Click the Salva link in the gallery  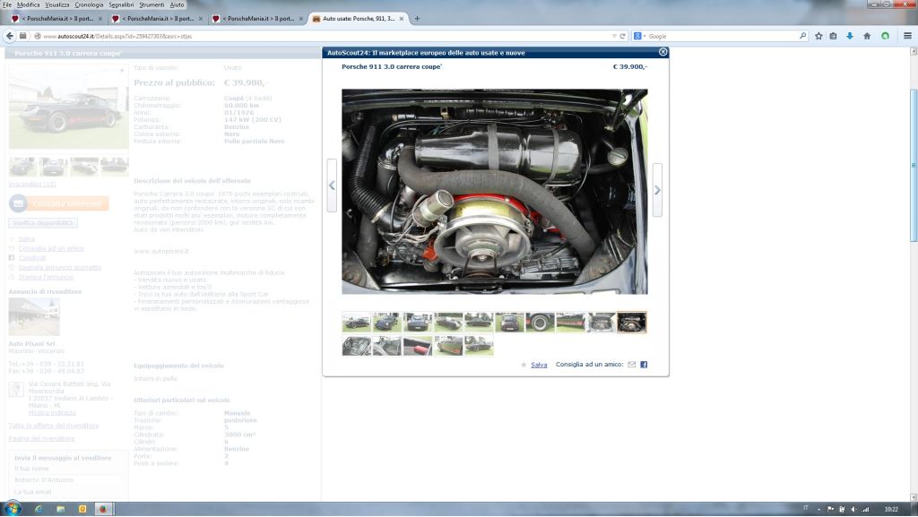[539, 365]
